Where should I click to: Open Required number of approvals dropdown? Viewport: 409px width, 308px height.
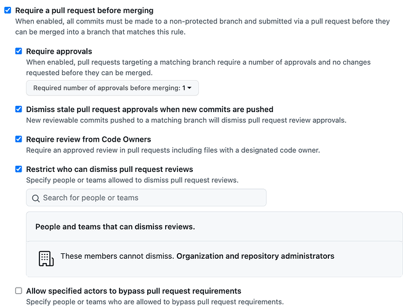(112, 88)
